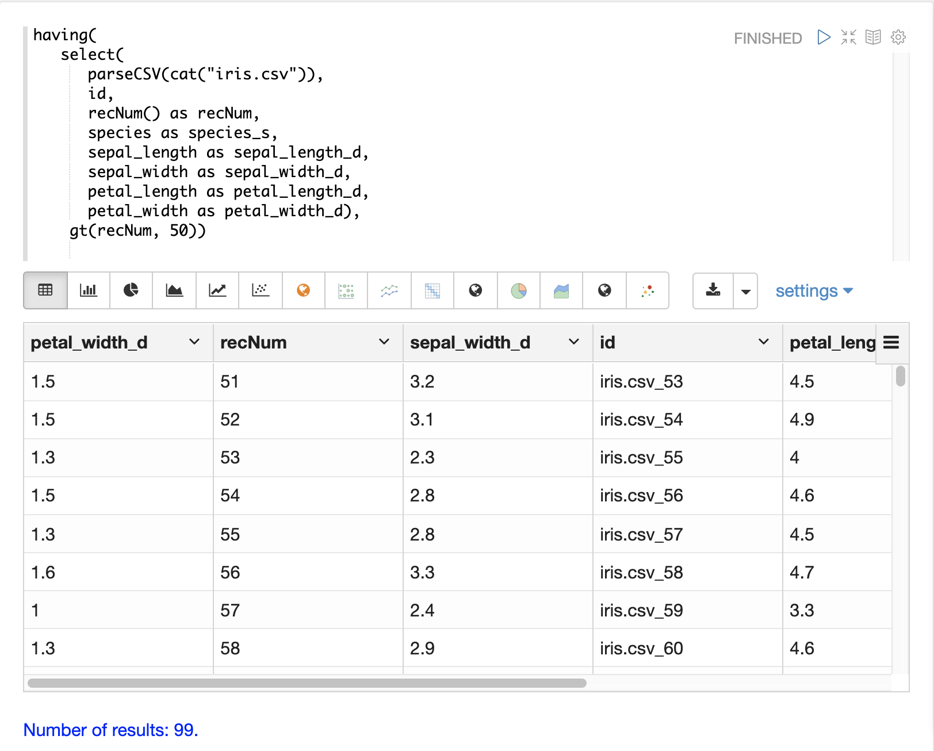
Task: Switch to bar chart visualization
Action: [x=88, y=290]
